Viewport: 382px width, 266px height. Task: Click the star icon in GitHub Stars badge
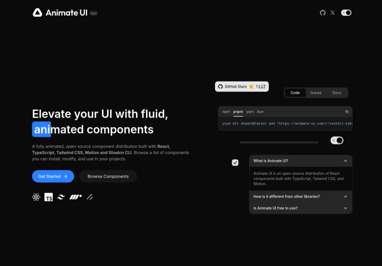click(251, 87)
